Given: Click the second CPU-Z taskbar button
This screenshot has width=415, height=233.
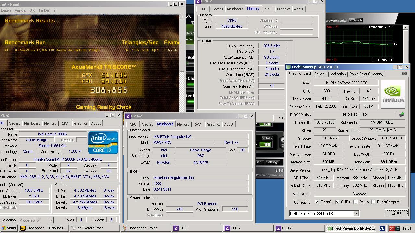Looking at the screenshot, I should coord(248,228).
